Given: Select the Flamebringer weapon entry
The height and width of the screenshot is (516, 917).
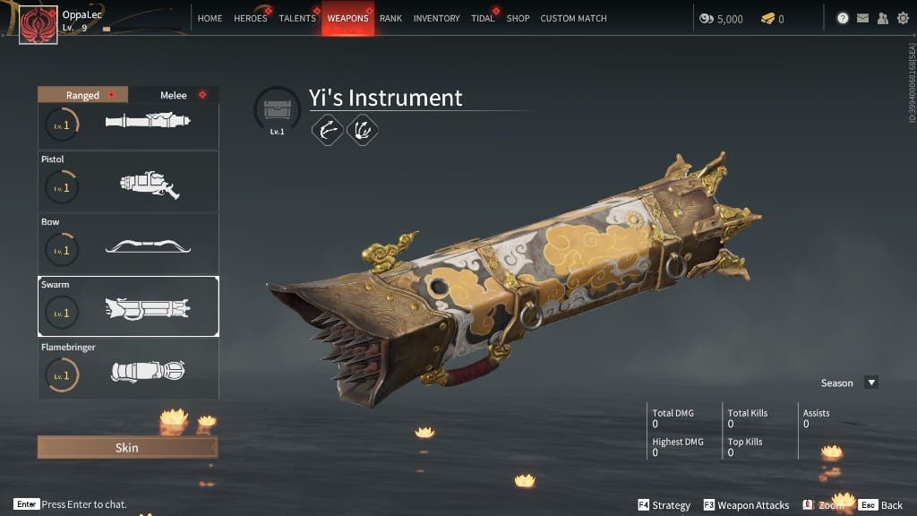Looking at the screenshot, I should [129, 369].
